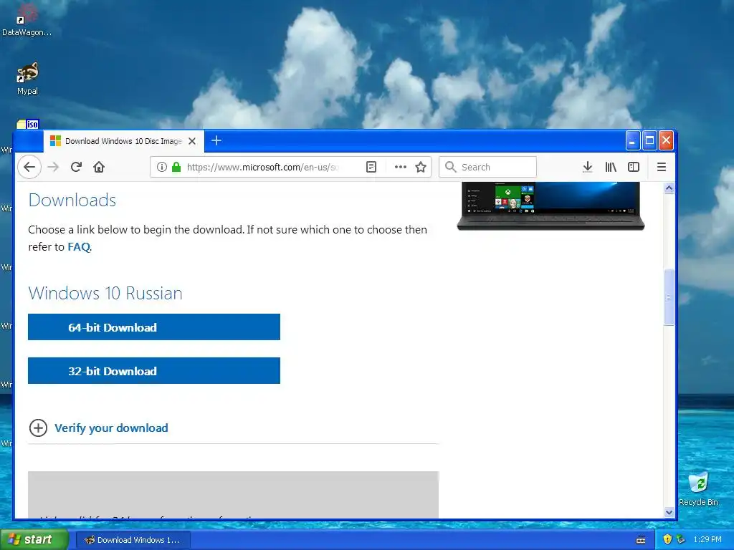Click the Windows 10 laptop image

(550, 206)
